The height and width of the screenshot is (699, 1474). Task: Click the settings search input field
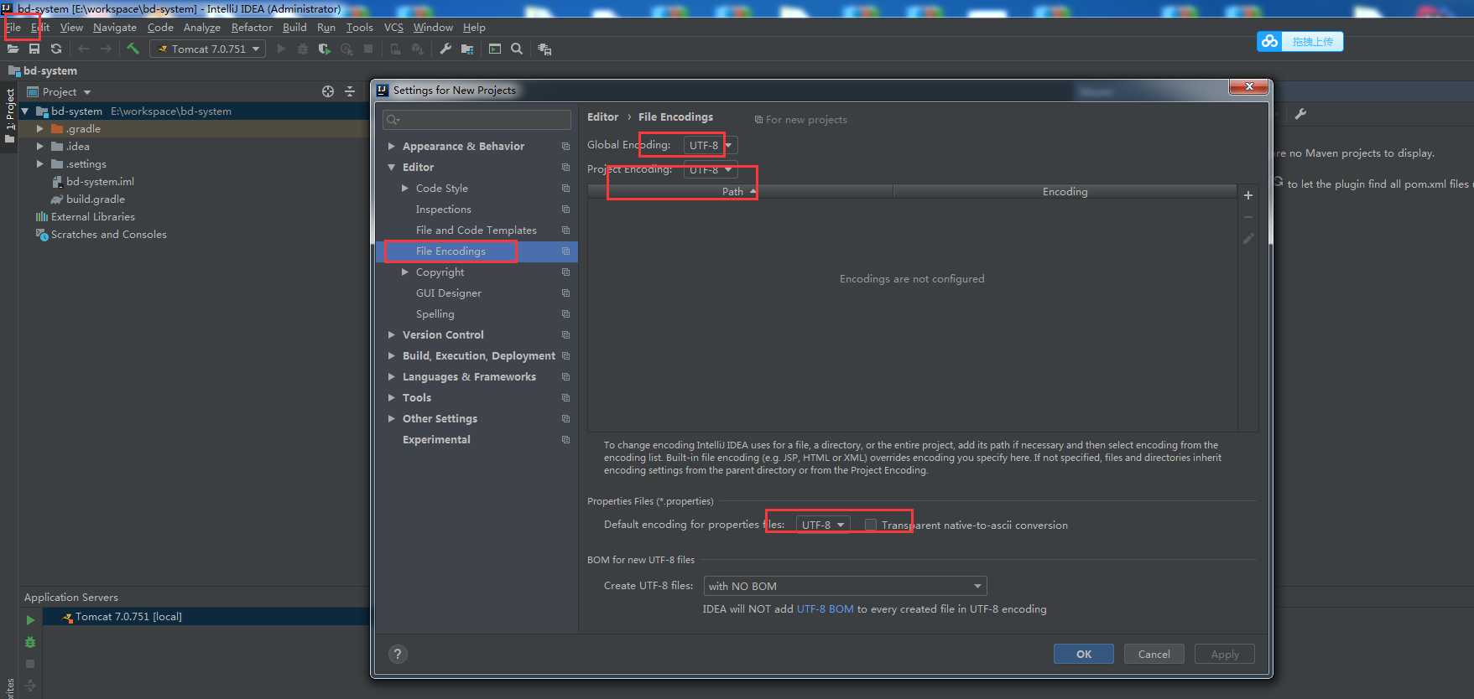point(477,120)
